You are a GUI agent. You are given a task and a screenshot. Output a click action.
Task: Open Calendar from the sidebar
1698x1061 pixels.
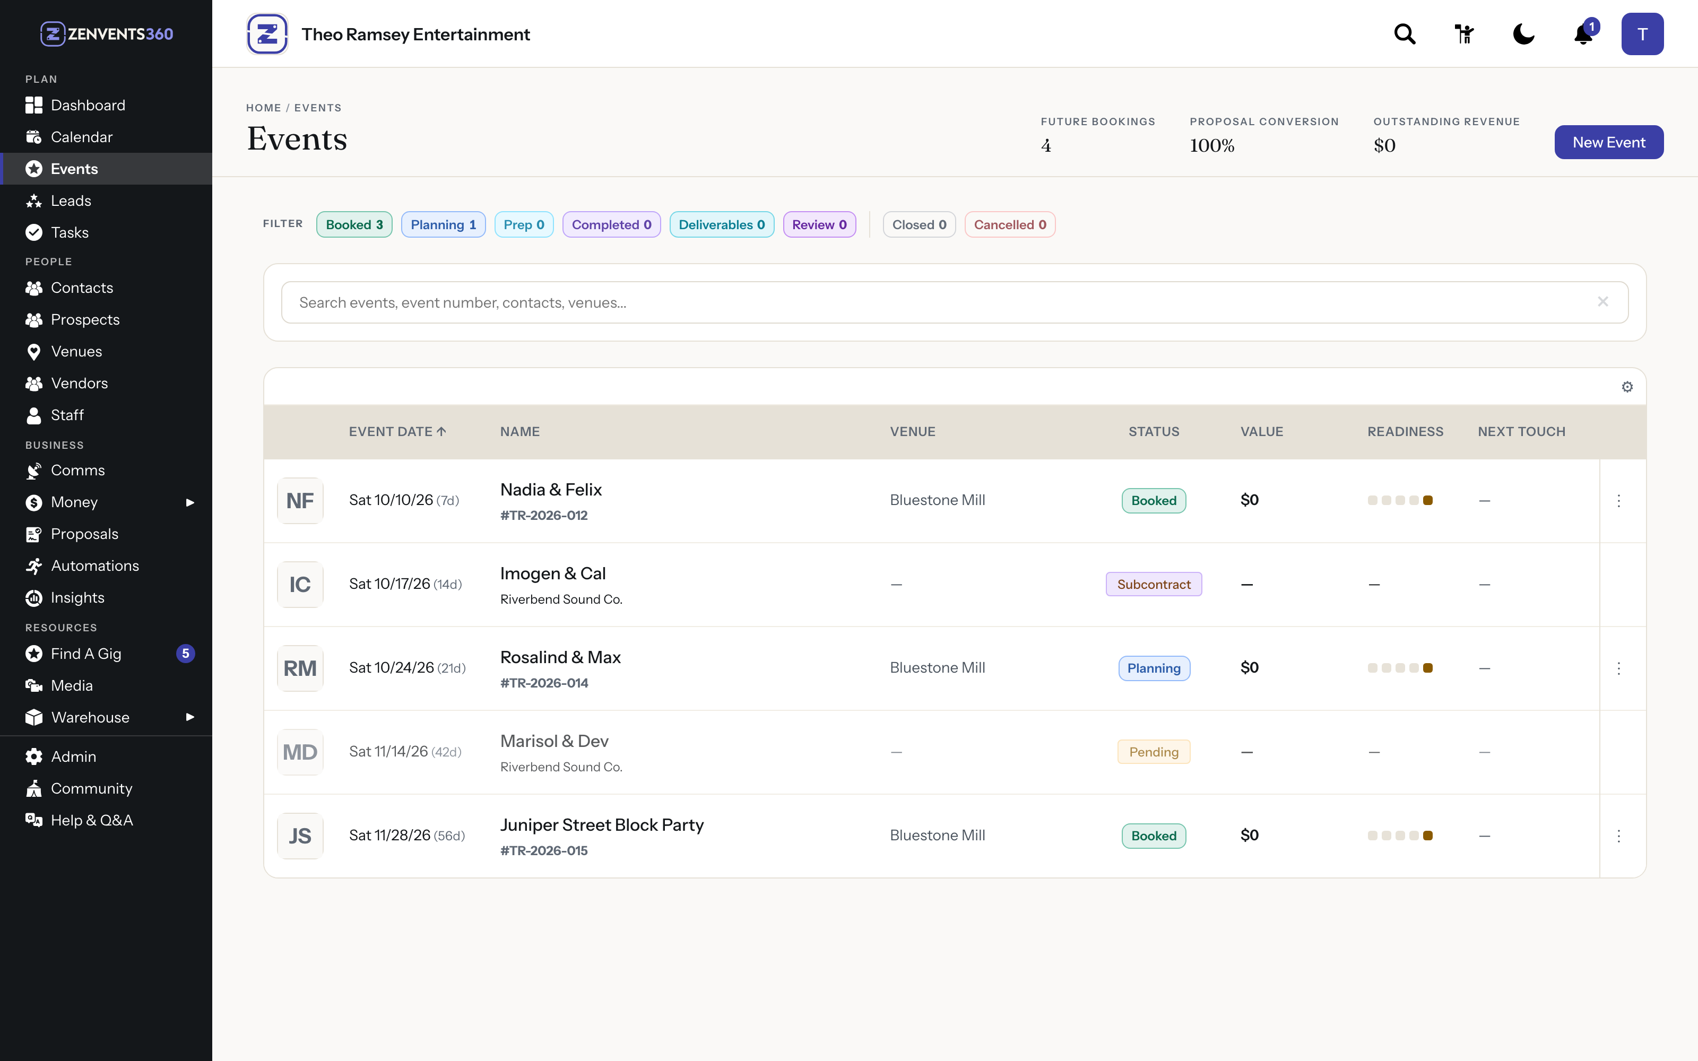point(106,137)
